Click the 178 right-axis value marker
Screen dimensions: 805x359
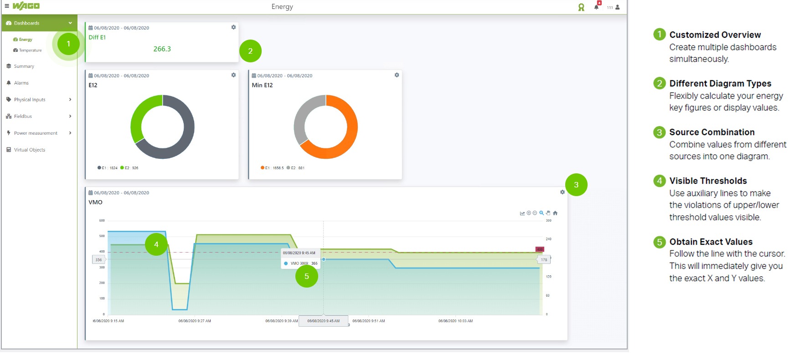544,259
